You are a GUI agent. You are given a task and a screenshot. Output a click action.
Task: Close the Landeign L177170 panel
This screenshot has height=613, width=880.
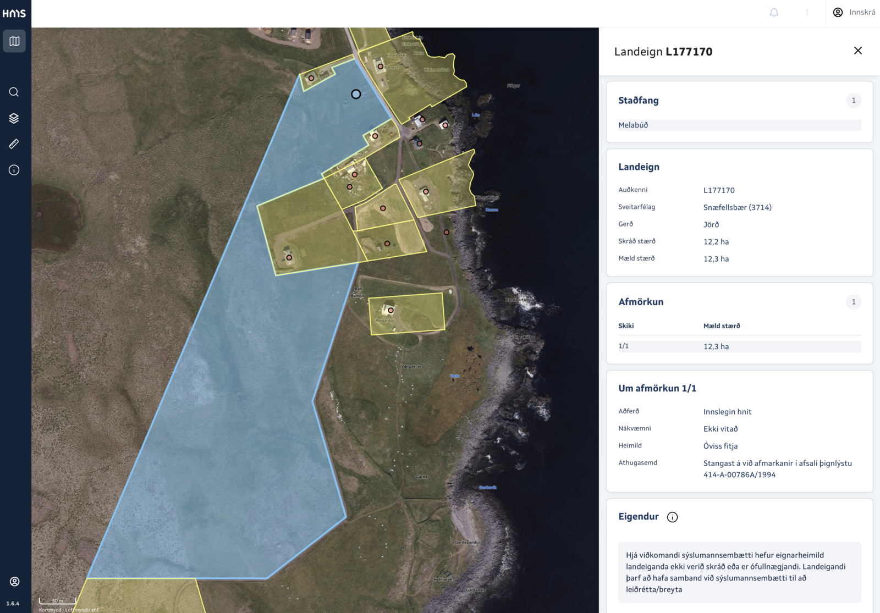(857, 51)
